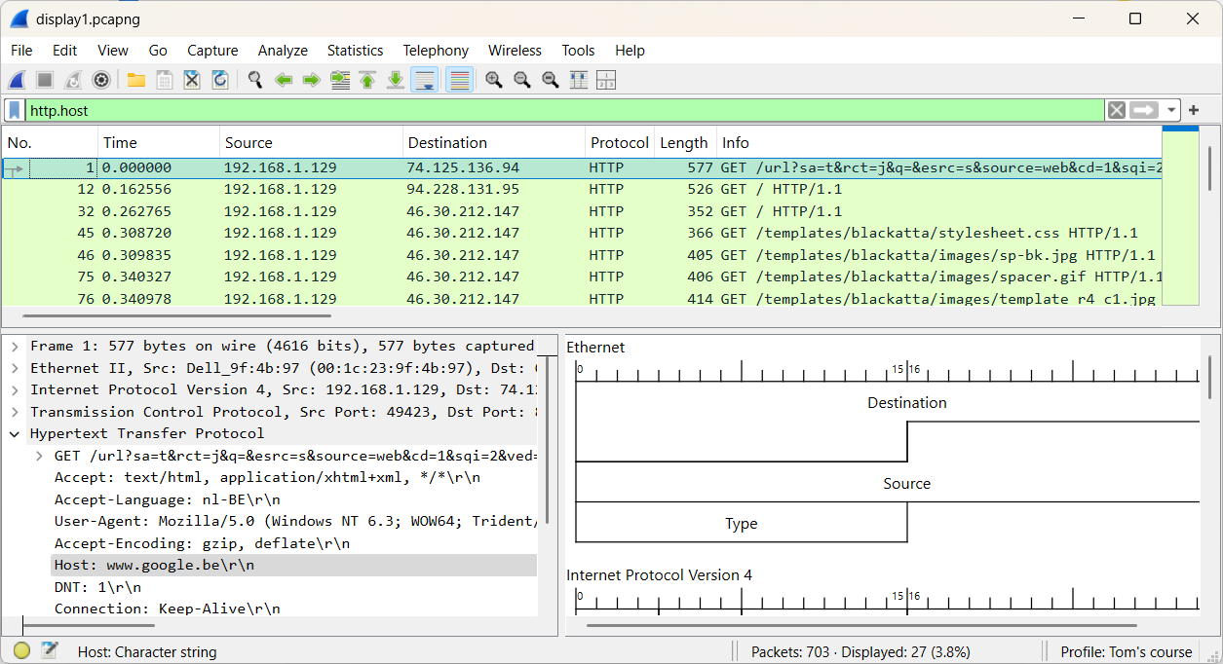Click the Destination field in Ethernet diagram
Screen dimensions: 1223x664
(x=906, y=402)
